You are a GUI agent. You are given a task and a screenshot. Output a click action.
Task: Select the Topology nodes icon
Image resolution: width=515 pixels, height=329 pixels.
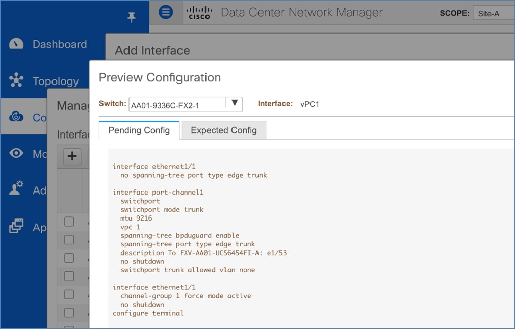tap(16, 80)
